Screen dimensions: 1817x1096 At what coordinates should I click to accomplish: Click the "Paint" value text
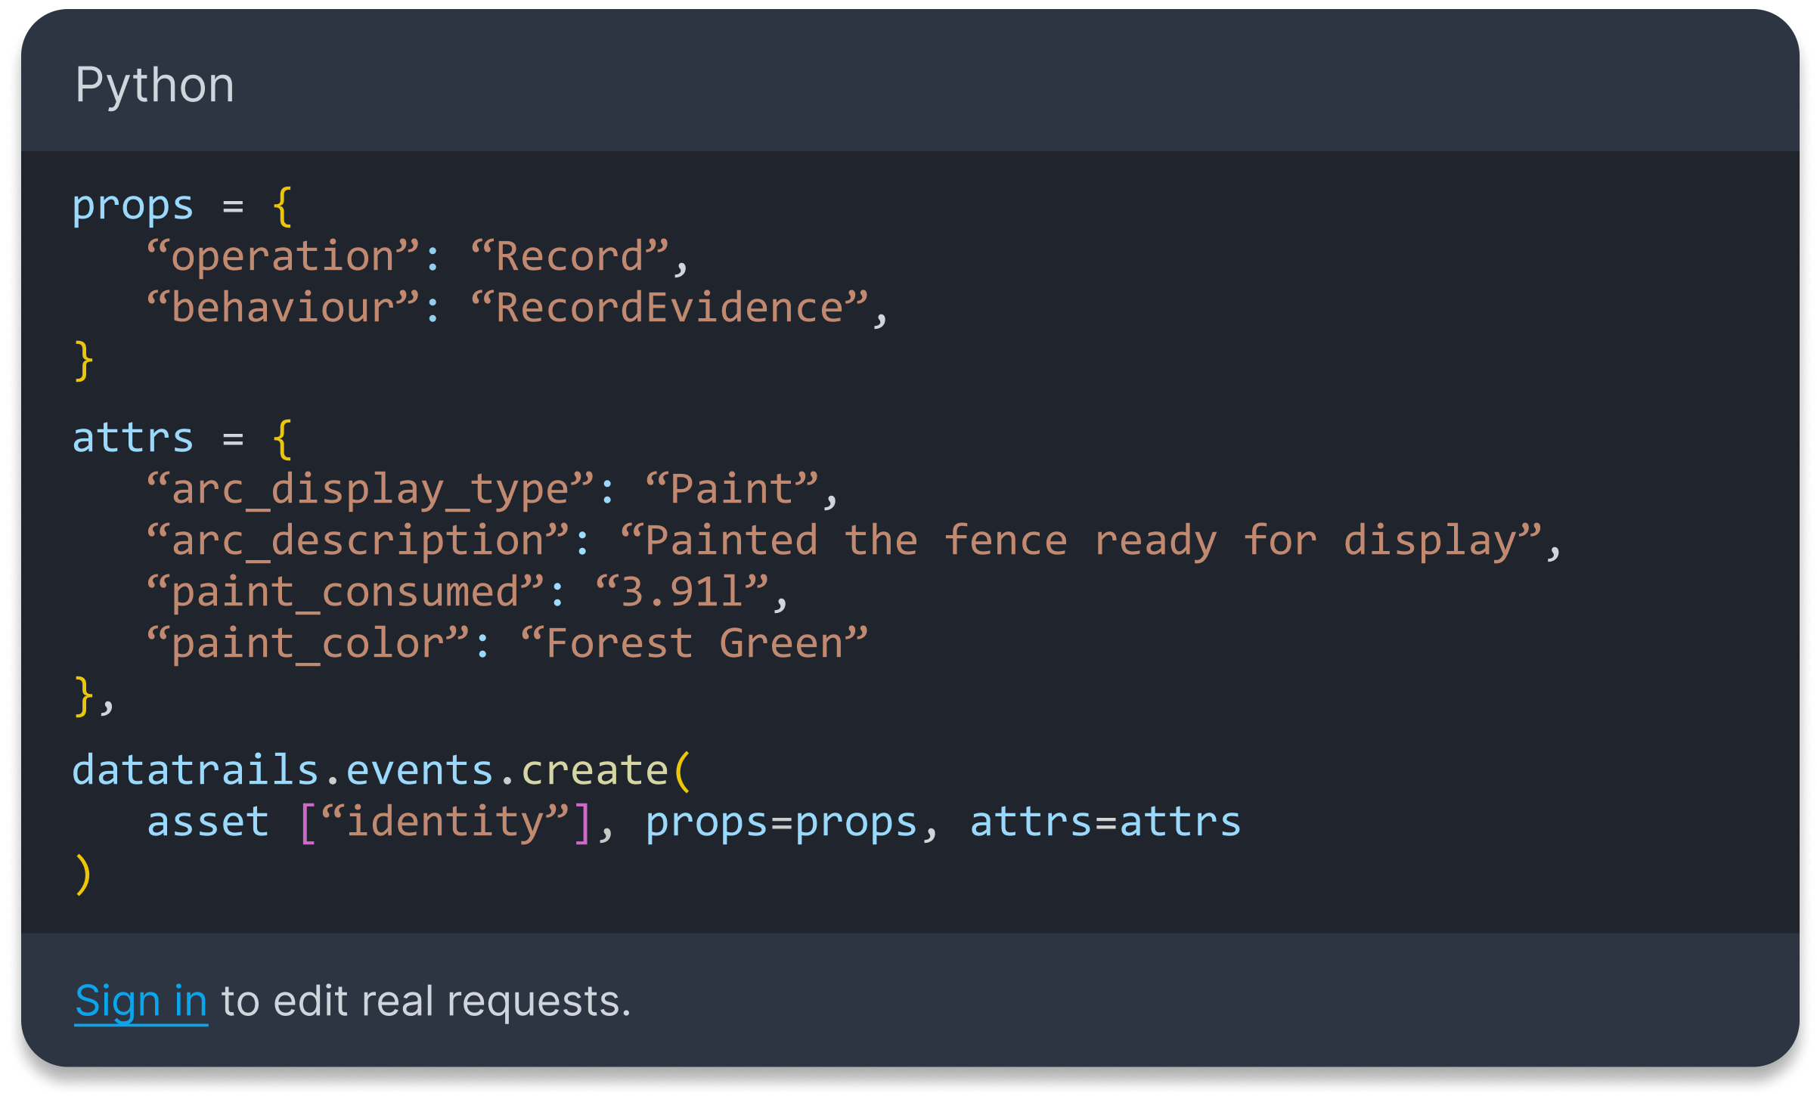(732, 489)
